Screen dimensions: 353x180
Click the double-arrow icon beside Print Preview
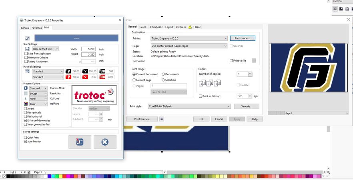pyautogui.click(x=161, y=119)
